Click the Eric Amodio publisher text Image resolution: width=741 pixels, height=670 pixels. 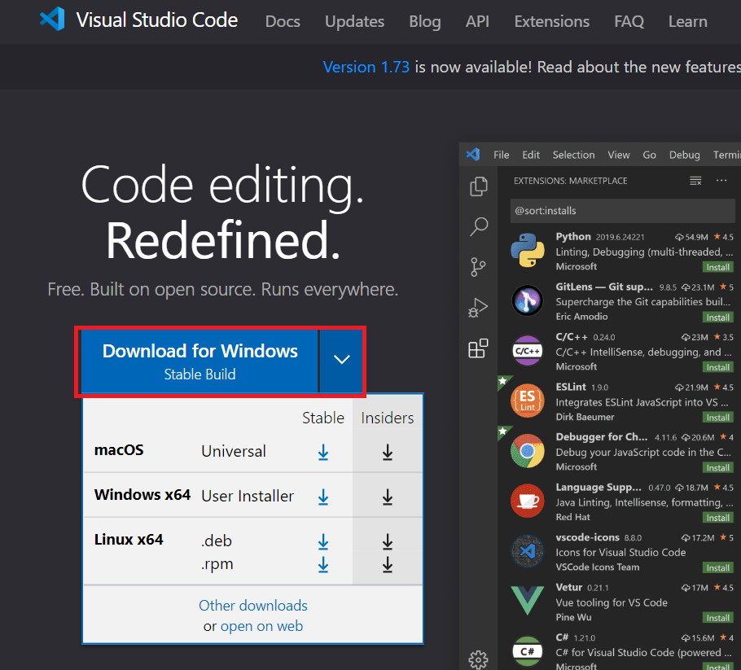(x=581, y=317)
